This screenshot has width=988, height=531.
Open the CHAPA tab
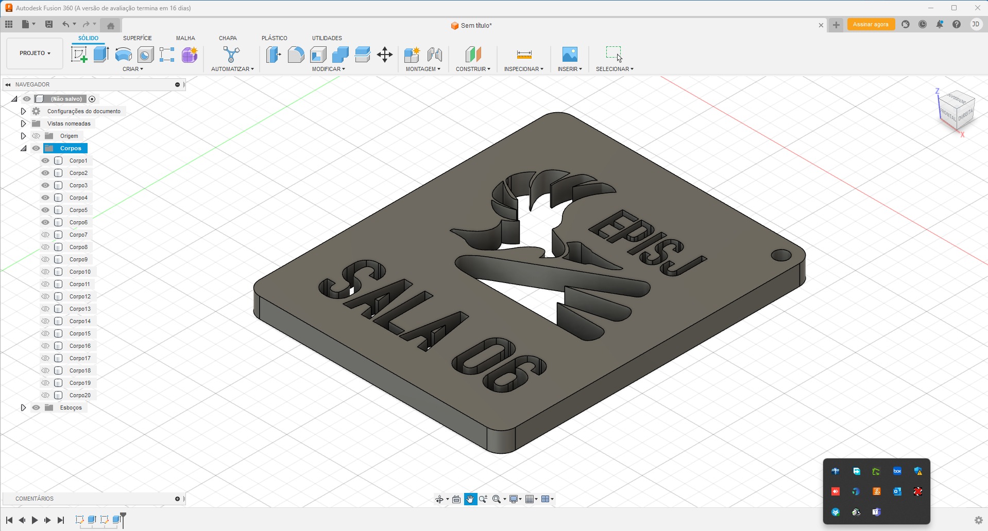click(228, 38)
